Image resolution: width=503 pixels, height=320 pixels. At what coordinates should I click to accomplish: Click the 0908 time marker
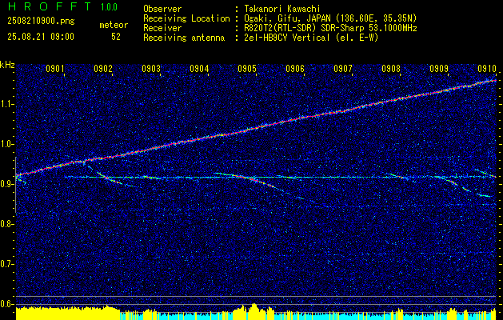391,68
